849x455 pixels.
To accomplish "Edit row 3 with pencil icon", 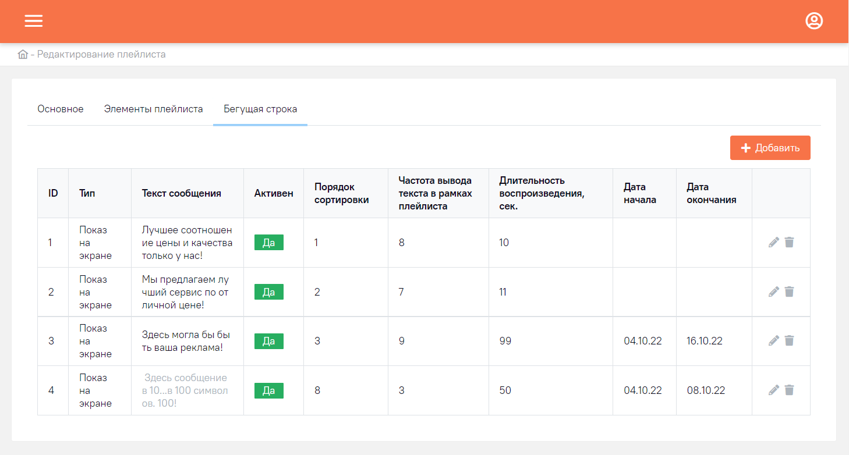I will click(x=773, y=340).
